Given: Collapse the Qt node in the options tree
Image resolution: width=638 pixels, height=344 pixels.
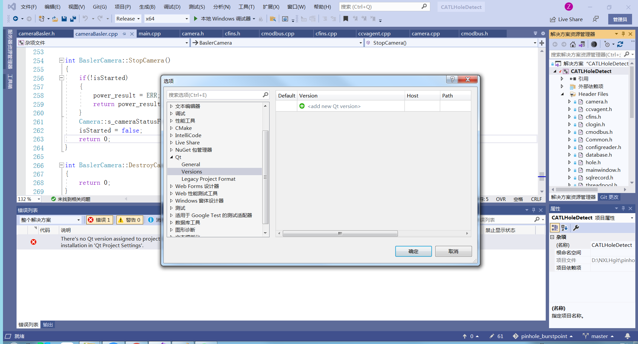Looking at the screenshot, I should click(x=171, y=157).
